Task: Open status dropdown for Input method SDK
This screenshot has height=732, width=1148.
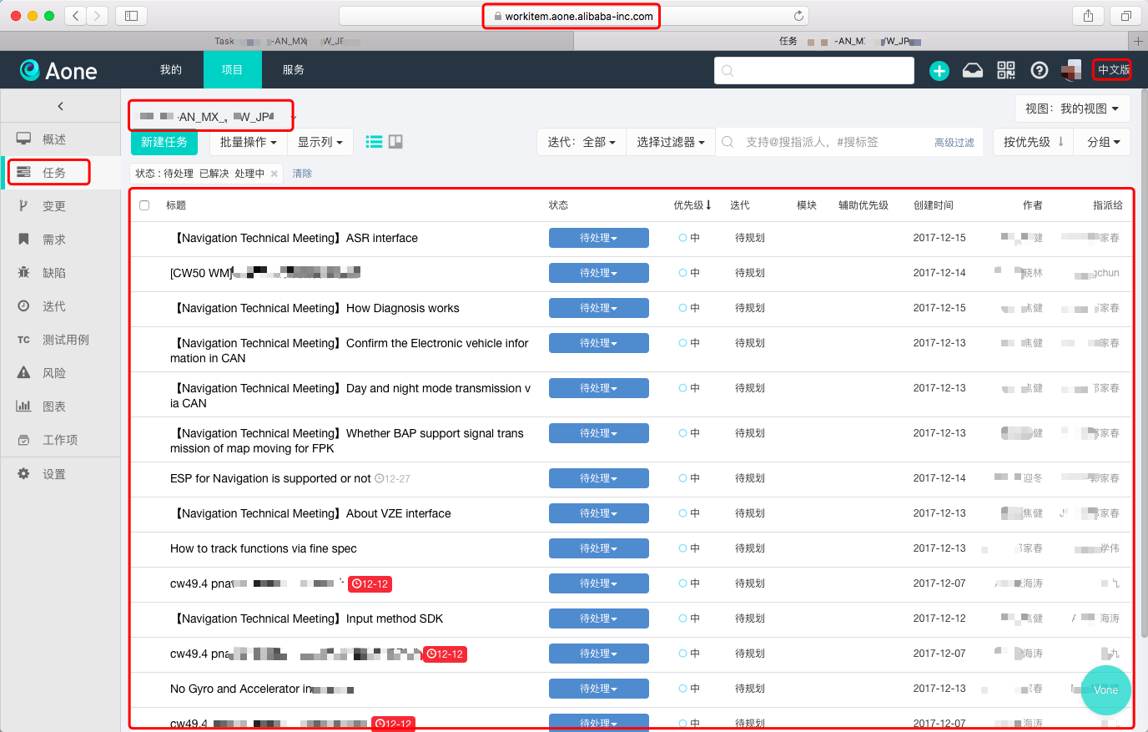Action: tap(599, 618)
